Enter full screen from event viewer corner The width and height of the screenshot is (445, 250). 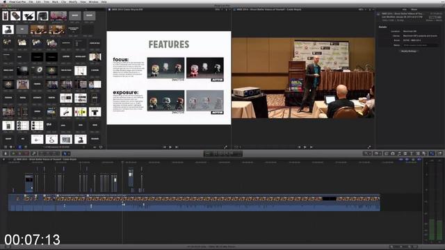tap(225, 147)
